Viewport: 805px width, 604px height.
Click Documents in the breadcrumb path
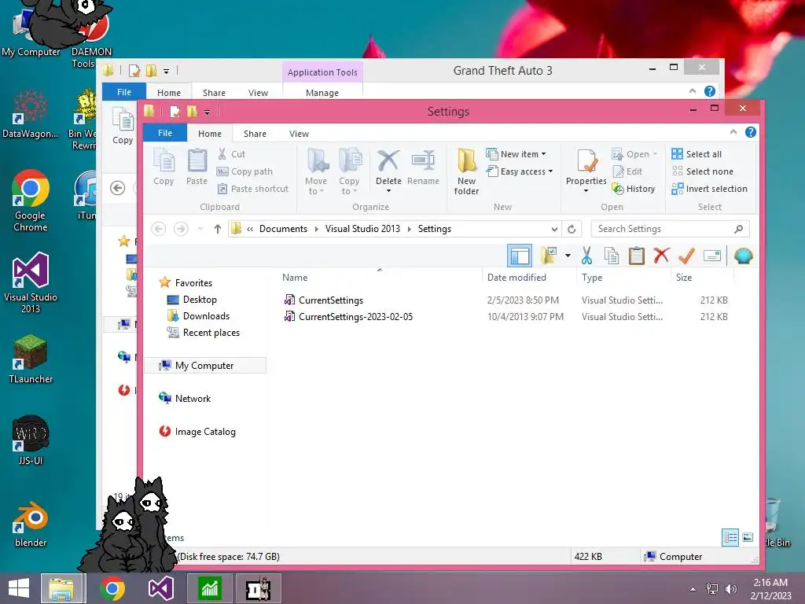pyautogui.click(x=283, y=229)
